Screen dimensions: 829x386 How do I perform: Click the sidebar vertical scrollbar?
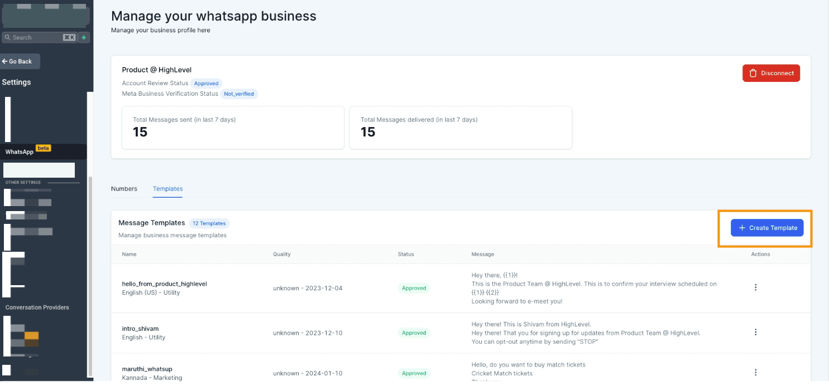[90, 276]
